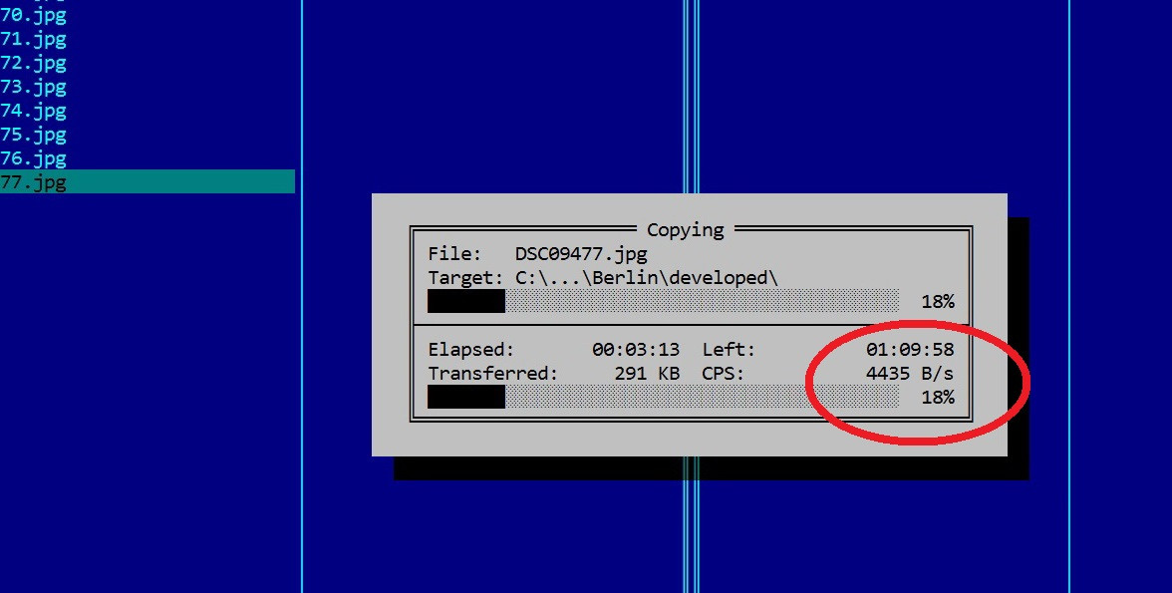This screenshot has width=1172, height=593.
Task: Click the transferred amount 291 KB
Action: (647, 373)
